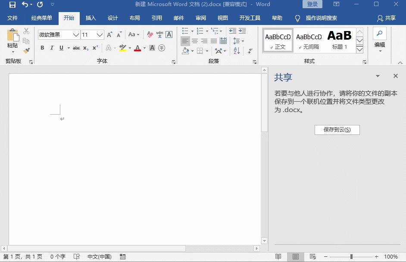Switch to the 插入 ribbon tab
Screen dimensions: 406x262
tap(91, 18)
